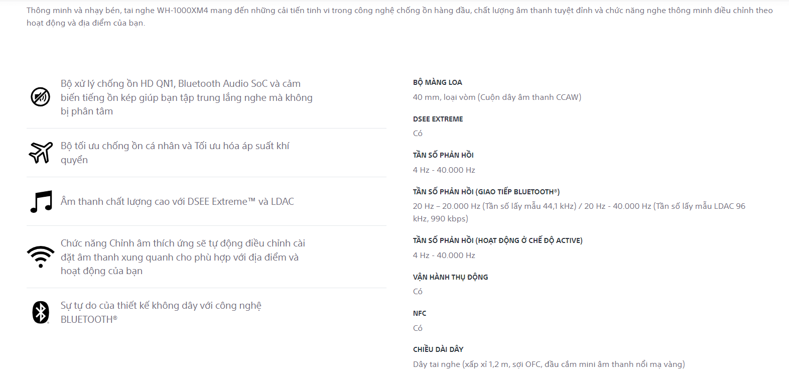Click the airplane icon
Viewport: 789px width, 374px height.
coord(41,153)
